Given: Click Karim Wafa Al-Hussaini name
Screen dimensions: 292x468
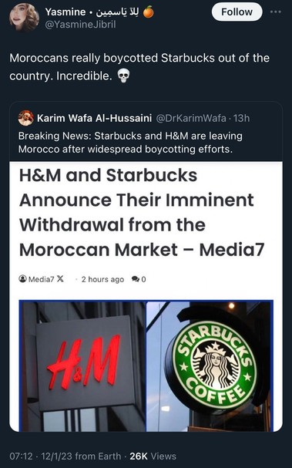Looking at the screenshot, I should pos(94,118).
